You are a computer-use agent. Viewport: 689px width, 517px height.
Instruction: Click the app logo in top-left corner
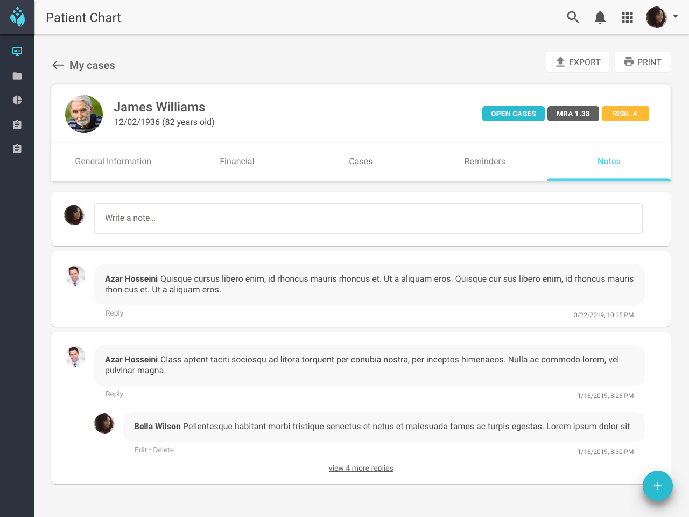[x=17, y=17]
